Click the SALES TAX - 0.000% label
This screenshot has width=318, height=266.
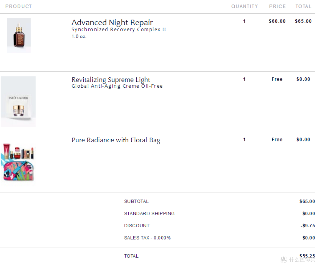pos(148,238)
